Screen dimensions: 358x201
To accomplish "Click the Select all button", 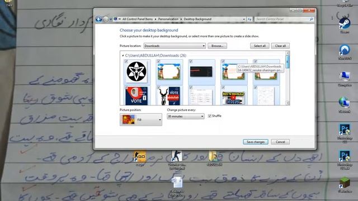I will [x=260, y=46].
